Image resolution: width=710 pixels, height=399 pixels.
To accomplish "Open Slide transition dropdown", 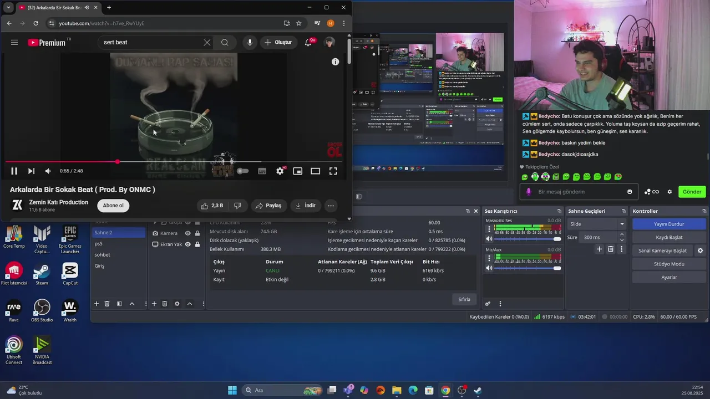I will 596,224.
